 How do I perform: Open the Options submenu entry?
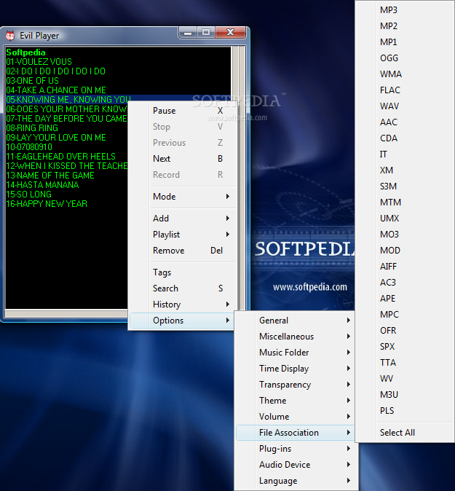coord(182,321)
